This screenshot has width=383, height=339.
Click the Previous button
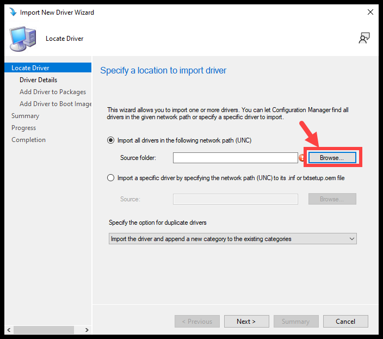point(197,322)
